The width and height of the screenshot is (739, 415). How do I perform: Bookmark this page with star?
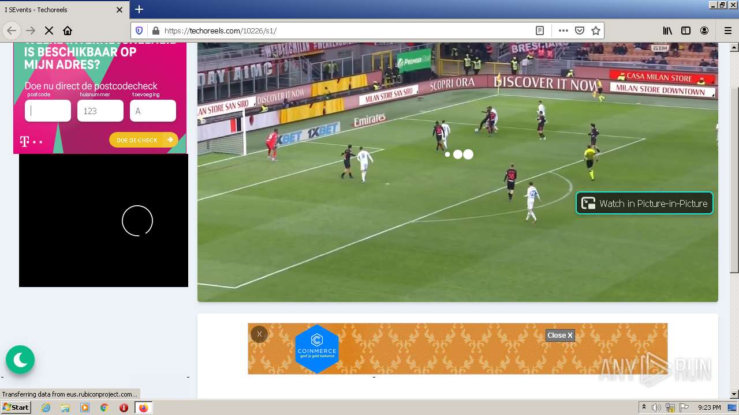tap(596, 31)
